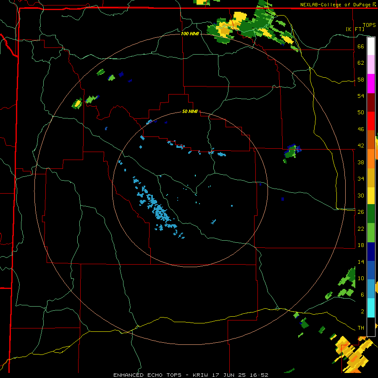Screen dimensions: 378x378
Task: Click the 50 NMI range ring label
Action: (190, 111)
